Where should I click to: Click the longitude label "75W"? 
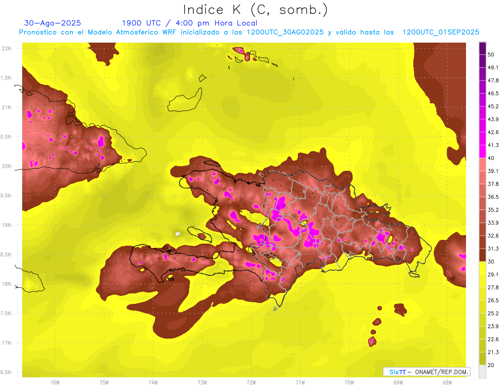(x=104, y=382)
